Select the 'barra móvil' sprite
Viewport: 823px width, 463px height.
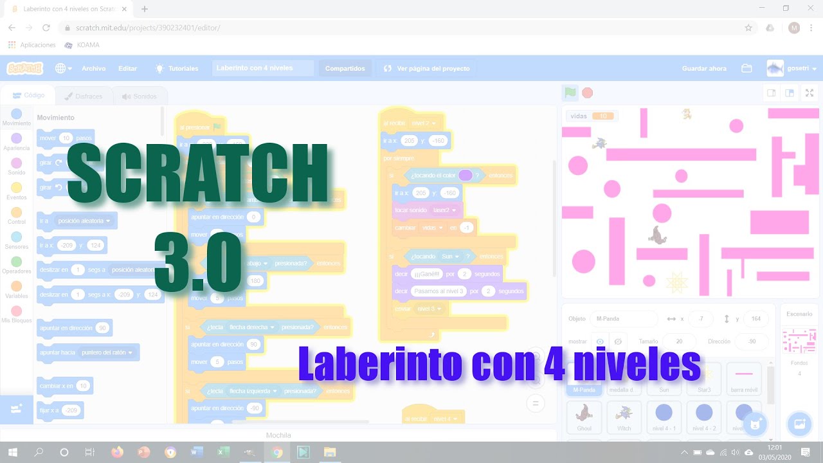[744, 379]
